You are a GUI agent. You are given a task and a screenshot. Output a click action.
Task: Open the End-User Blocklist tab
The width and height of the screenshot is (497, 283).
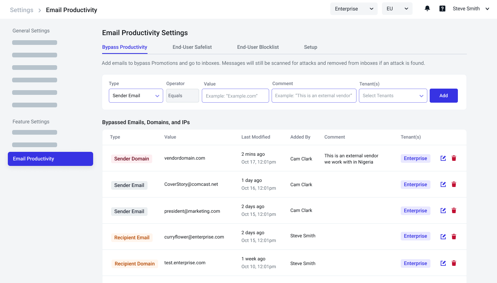[258, 47]
